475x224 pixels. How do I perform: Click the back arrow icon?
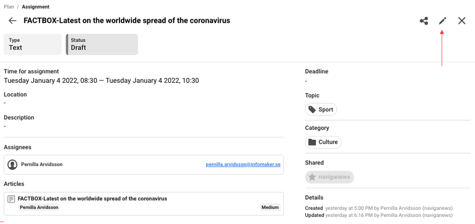(13, 21)
